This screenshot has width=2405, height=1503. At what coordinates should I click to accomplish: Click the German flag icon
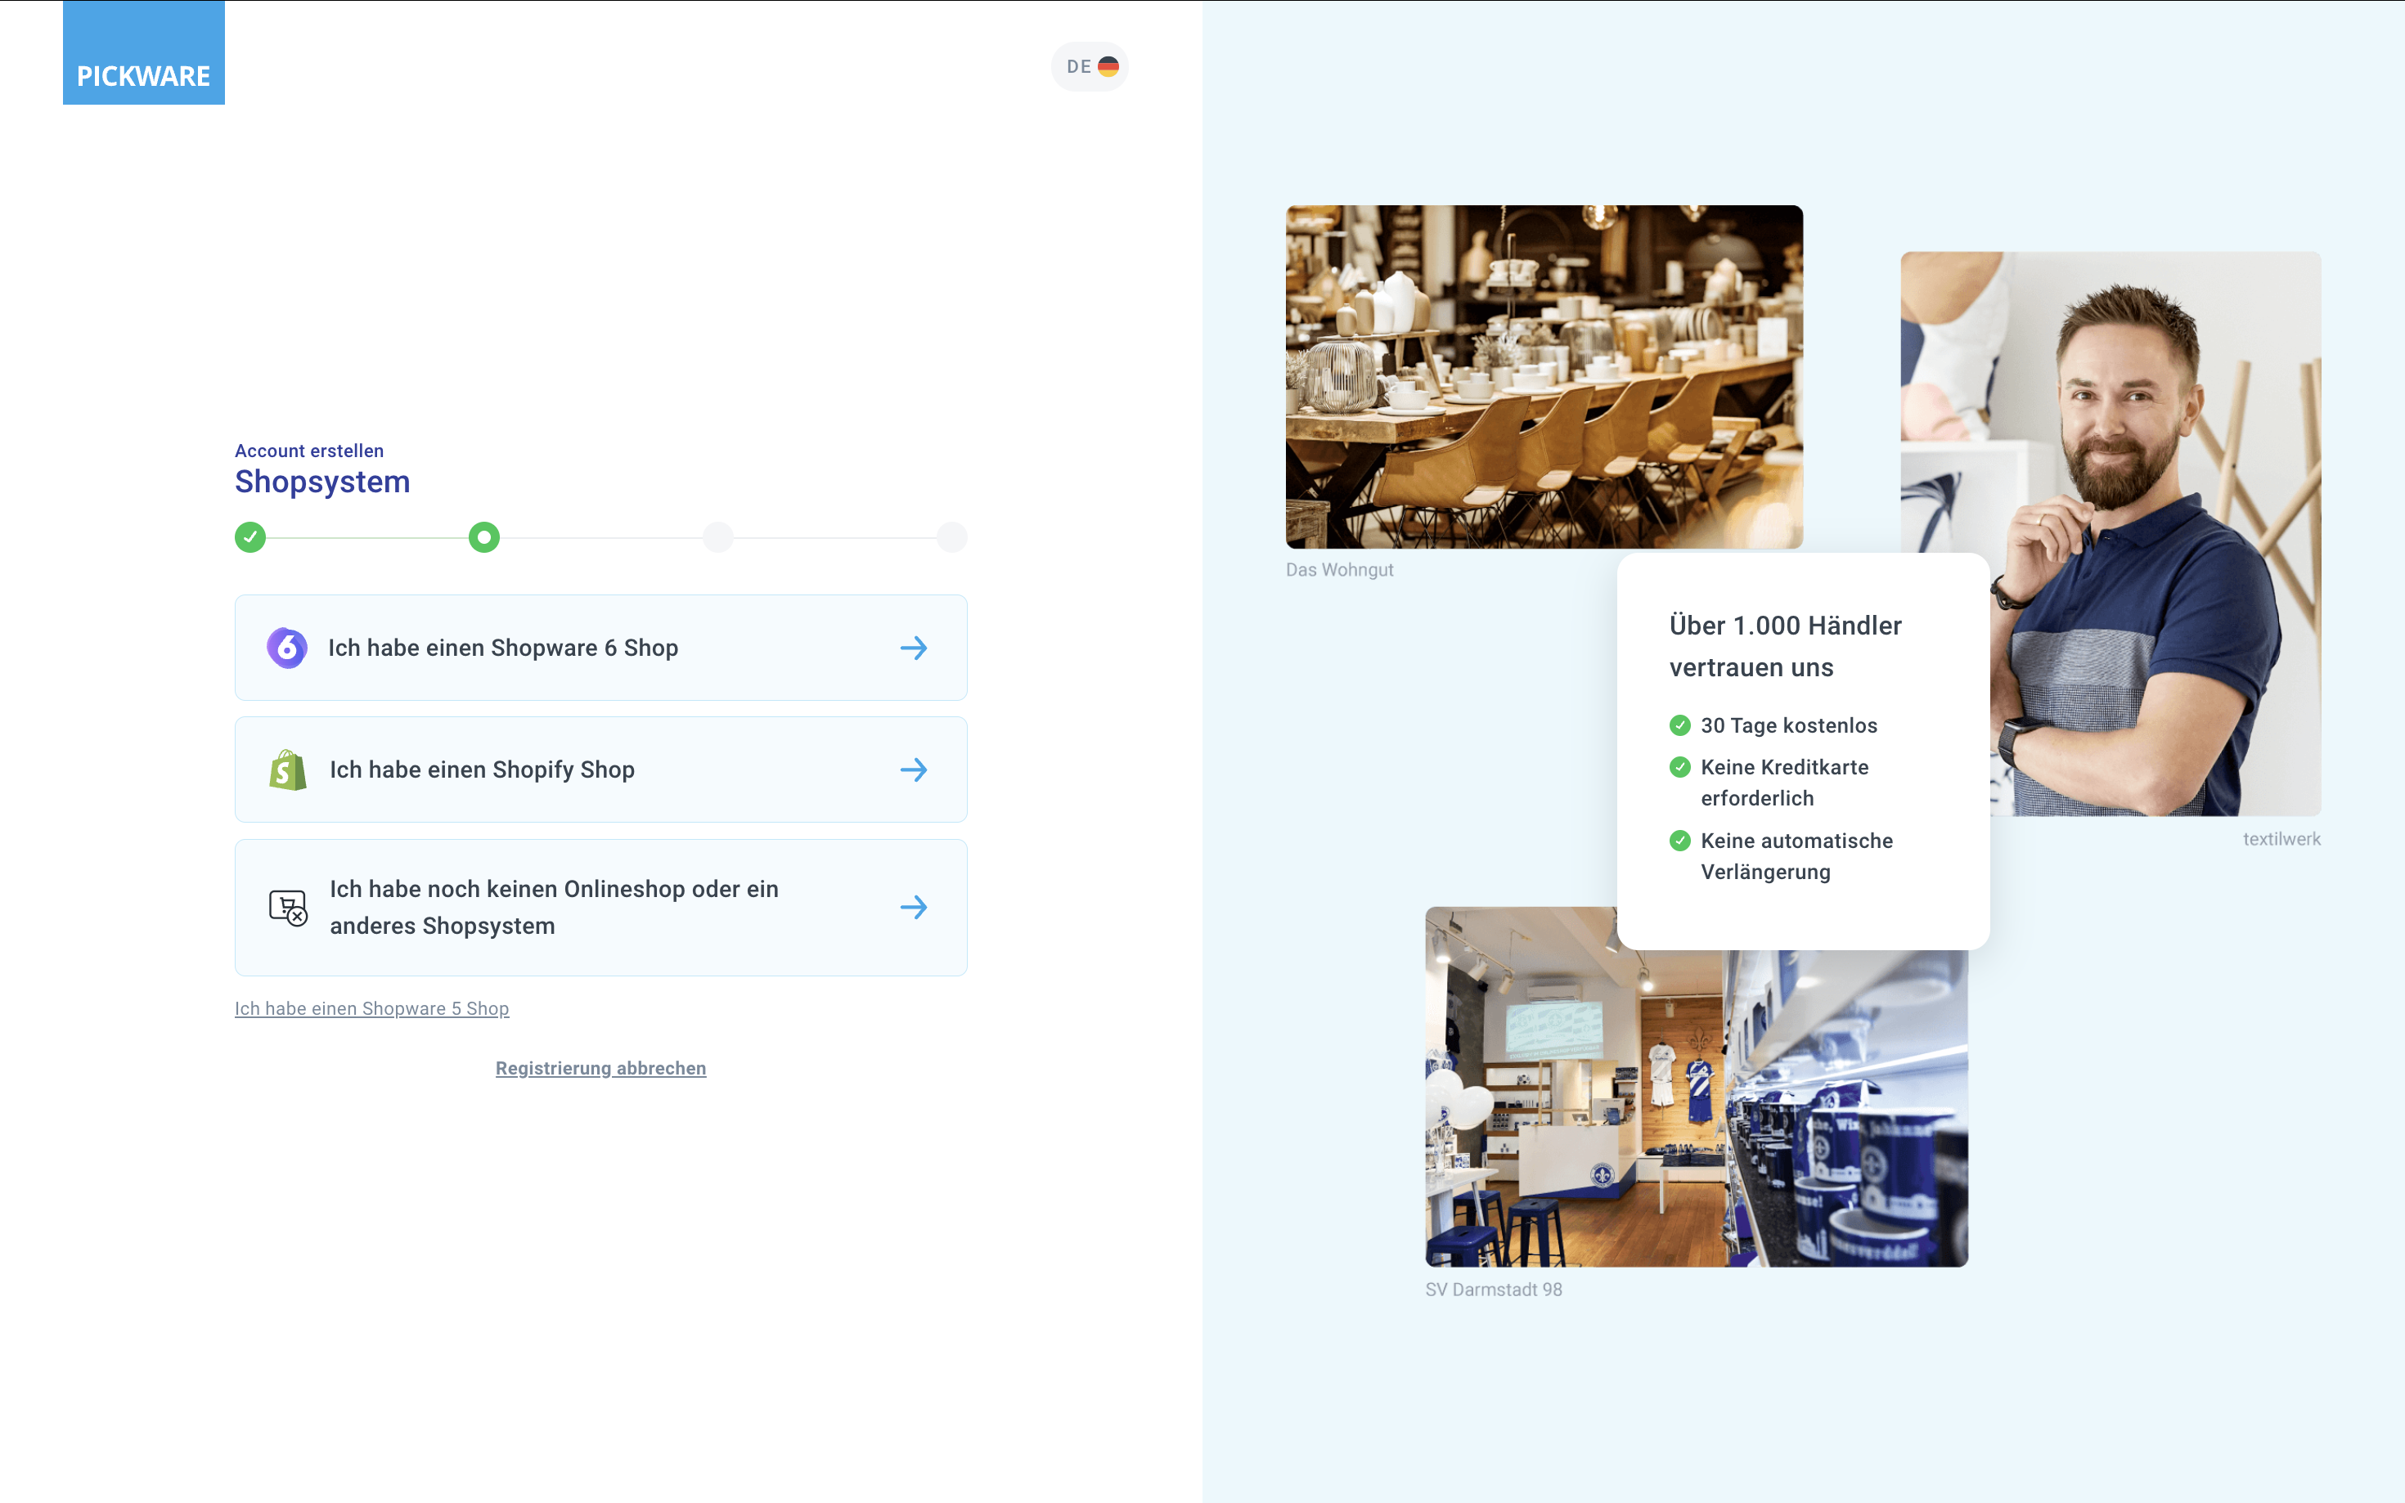(1108, 66)
